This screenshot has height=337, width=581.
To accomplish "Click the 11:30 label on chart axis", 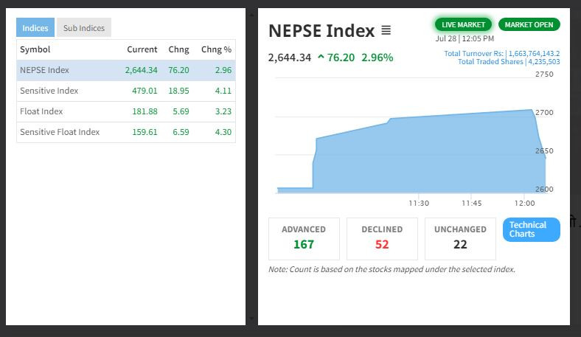I will click(419, 204).
